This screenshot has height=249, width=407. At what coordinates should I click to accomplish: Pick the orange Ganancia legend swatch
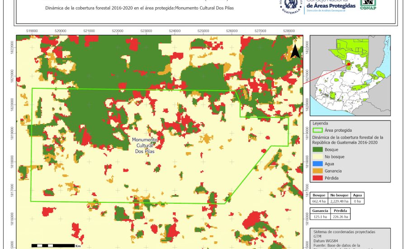point(317,171)
